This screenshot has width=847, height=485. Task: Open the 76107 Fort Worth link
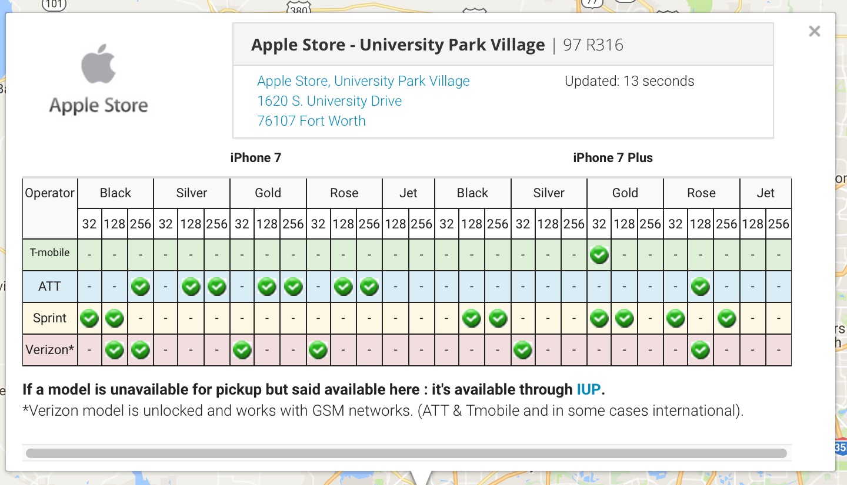coord(311,121)
